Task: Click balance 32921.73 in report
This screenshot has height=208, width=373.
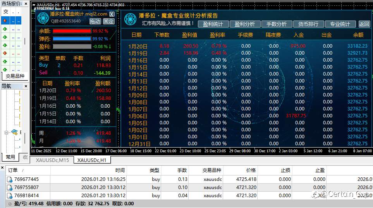Action: 357,53
